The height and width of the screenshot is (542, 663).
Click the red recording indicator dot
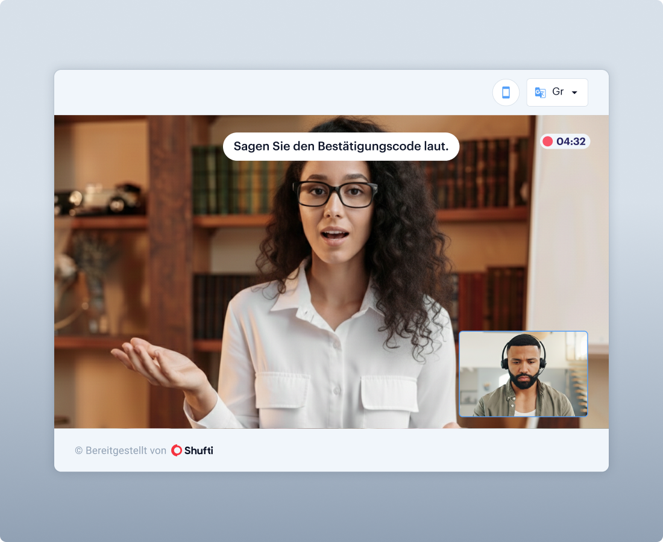(x=547, y=142)
